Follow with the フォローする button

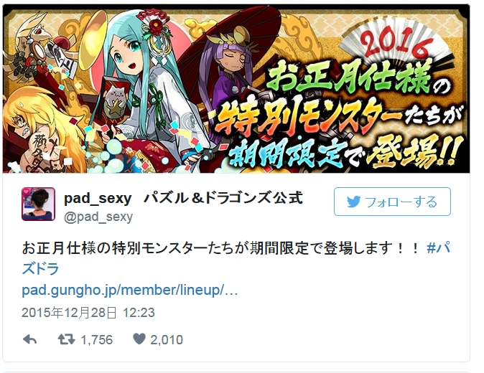[x=392, y=202]
